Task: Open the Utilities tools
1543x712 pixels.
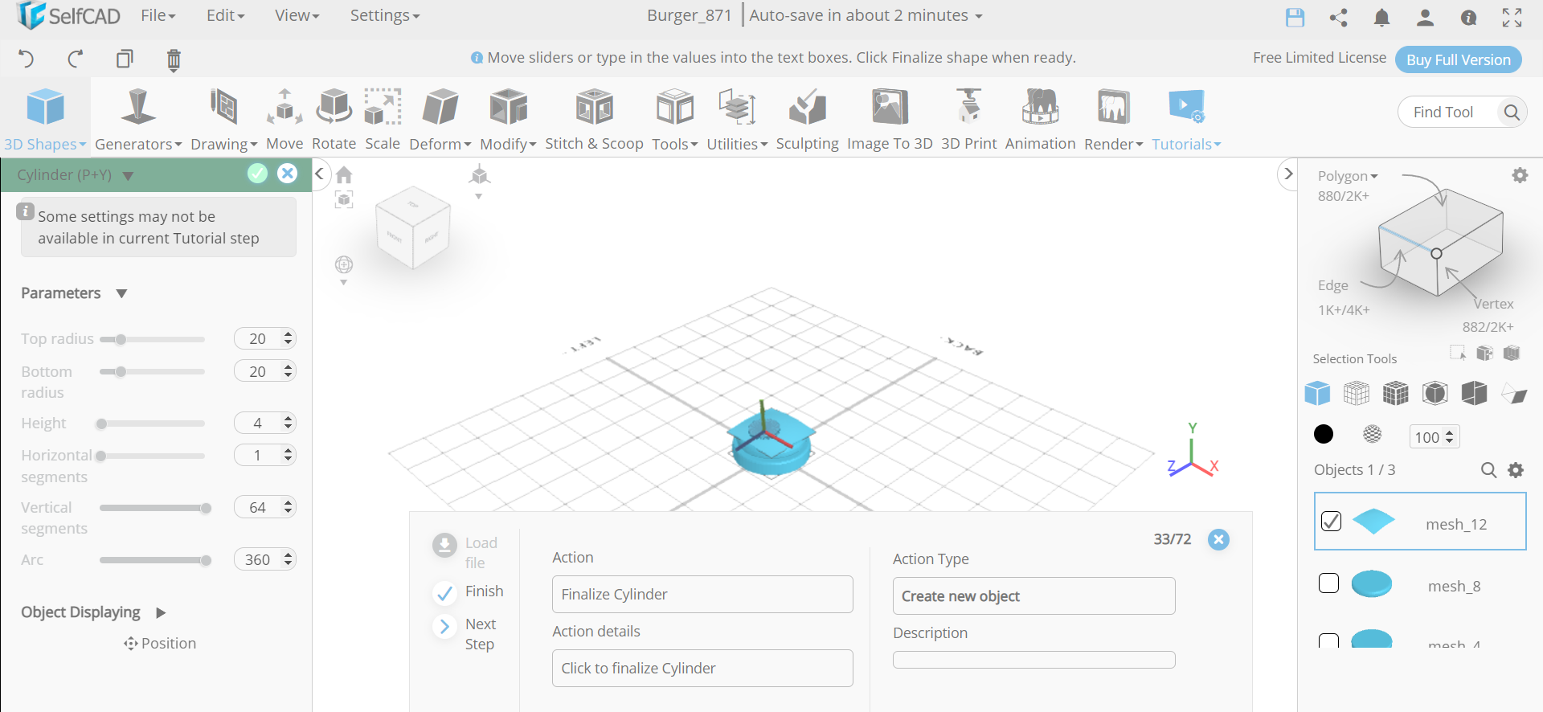Action: coord(737,119)
